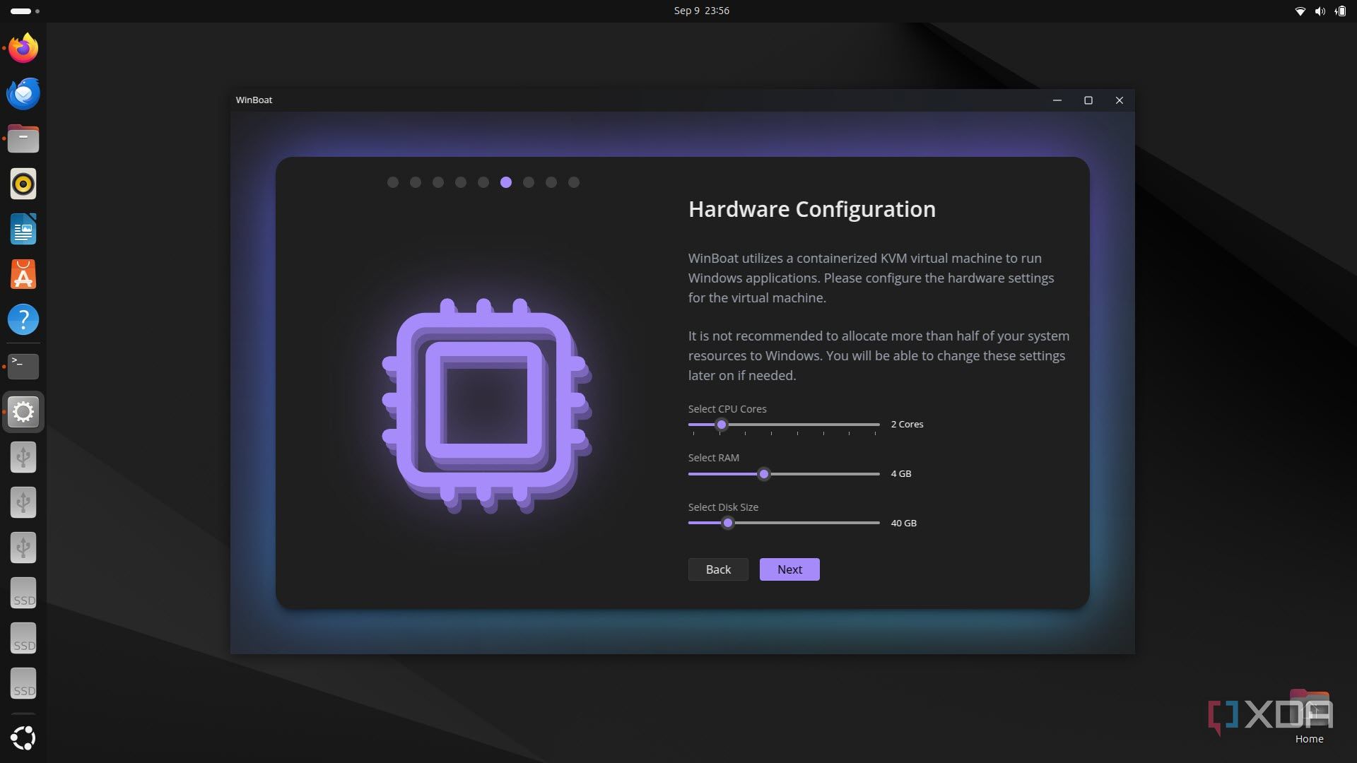Click the volume speaker icon
This screenshot has height=763, width=1357.
[x=1320, y=11]
